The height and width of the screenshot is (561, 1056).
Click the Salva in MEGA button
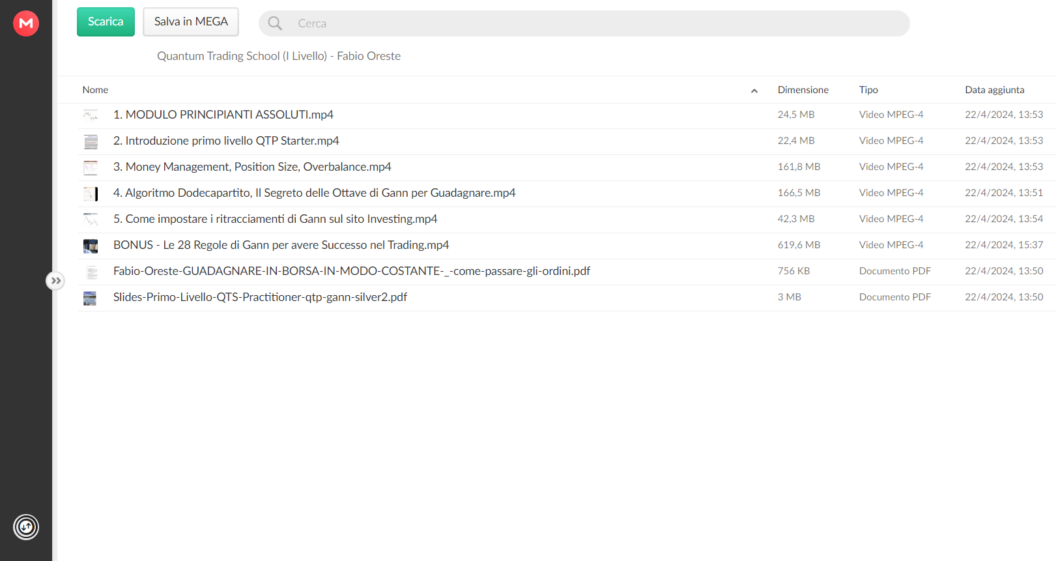191,22
